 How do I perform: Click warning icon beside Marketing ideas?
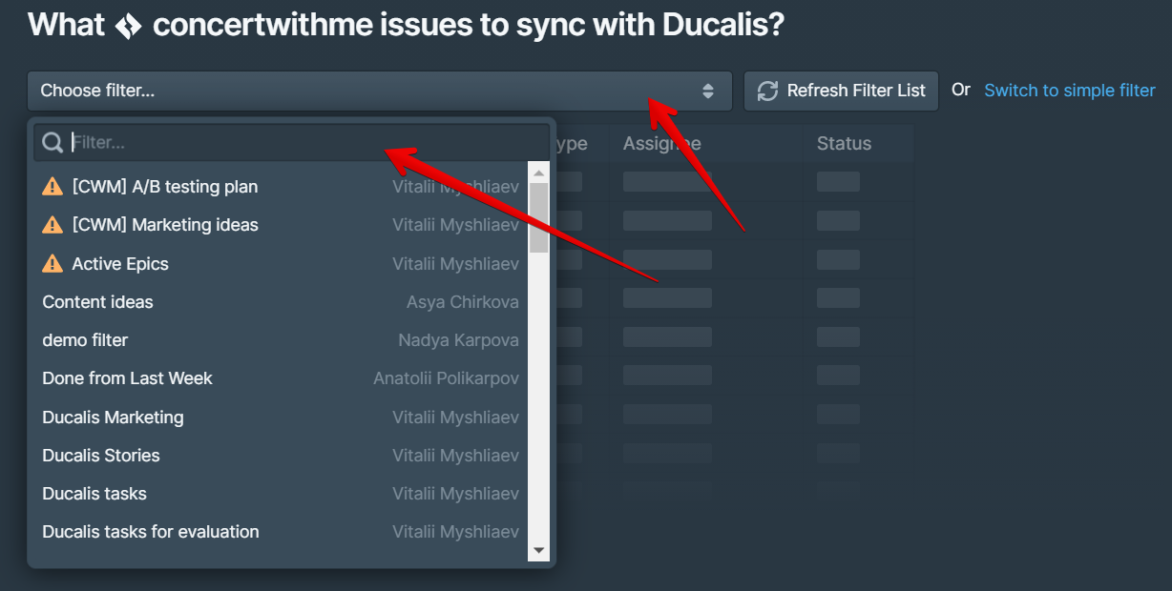(52, 225)
